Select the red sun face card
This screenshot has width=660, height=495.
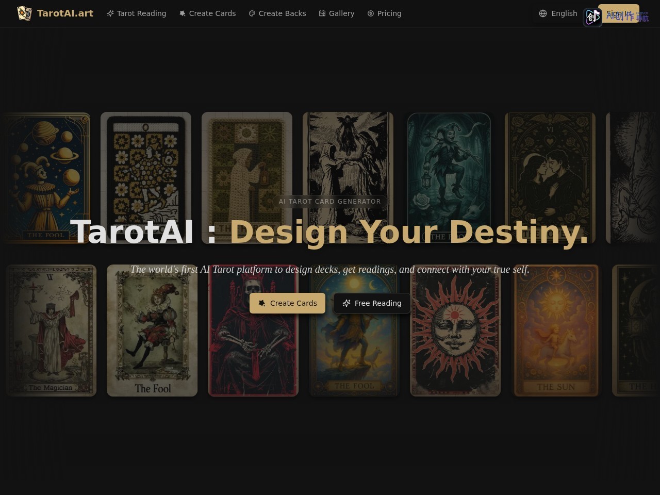tap(455, 331)
